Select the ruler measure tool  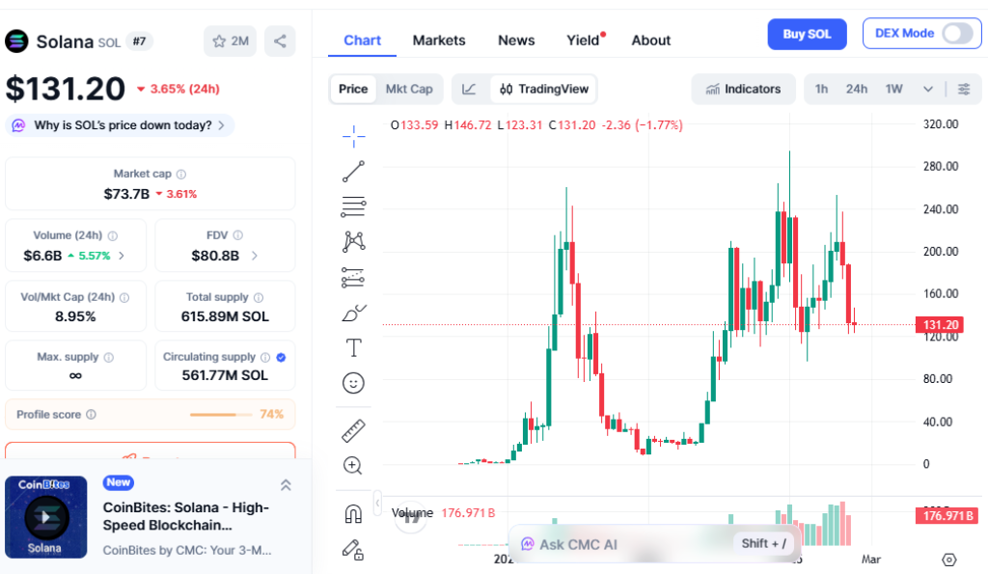pyautogui.click(x=354, y=430)
